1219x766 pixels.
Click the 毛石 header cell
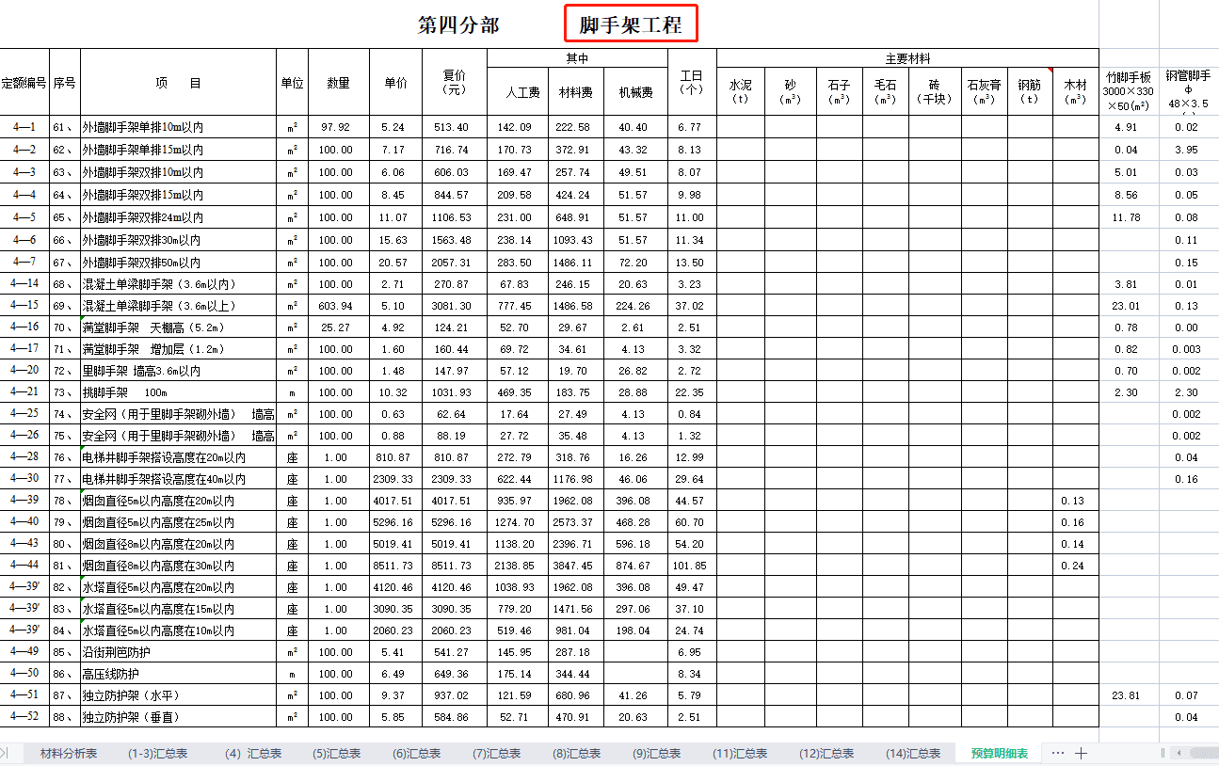(x=886, y=92)
